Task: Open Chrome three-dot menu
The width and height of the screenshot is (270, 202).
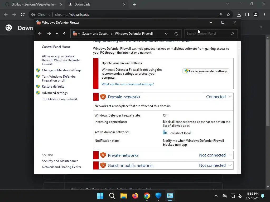Action: pos(264,15)
